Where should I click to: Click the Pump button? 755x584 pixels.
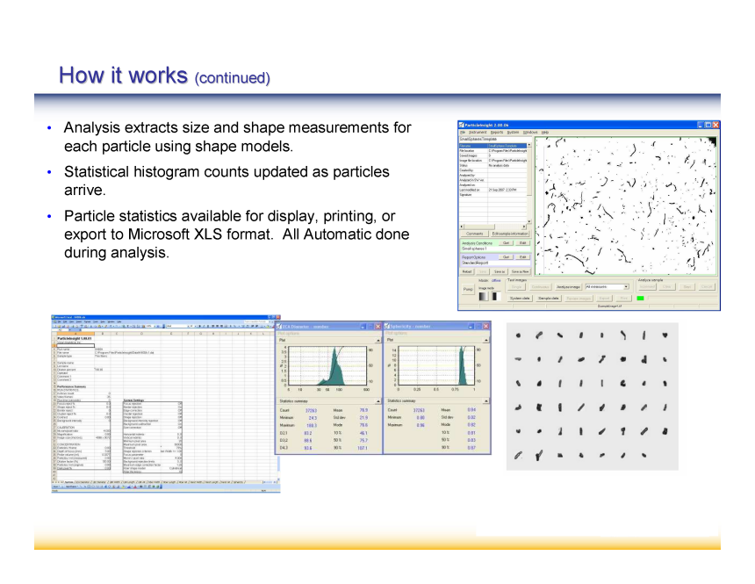pyautogui.click(x=468, y=288)
